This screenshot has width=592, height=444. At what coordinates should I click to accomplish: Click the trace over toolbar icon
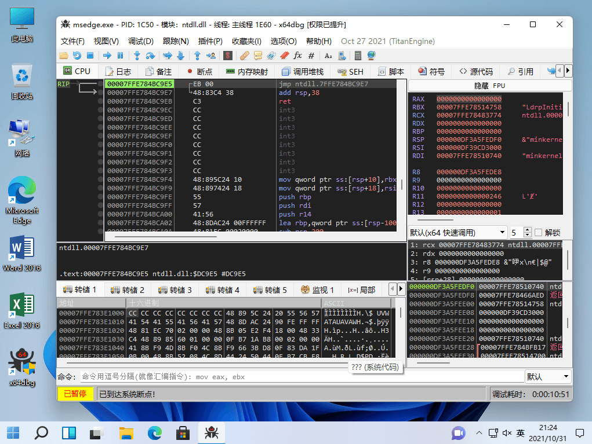tap(180, 56)
